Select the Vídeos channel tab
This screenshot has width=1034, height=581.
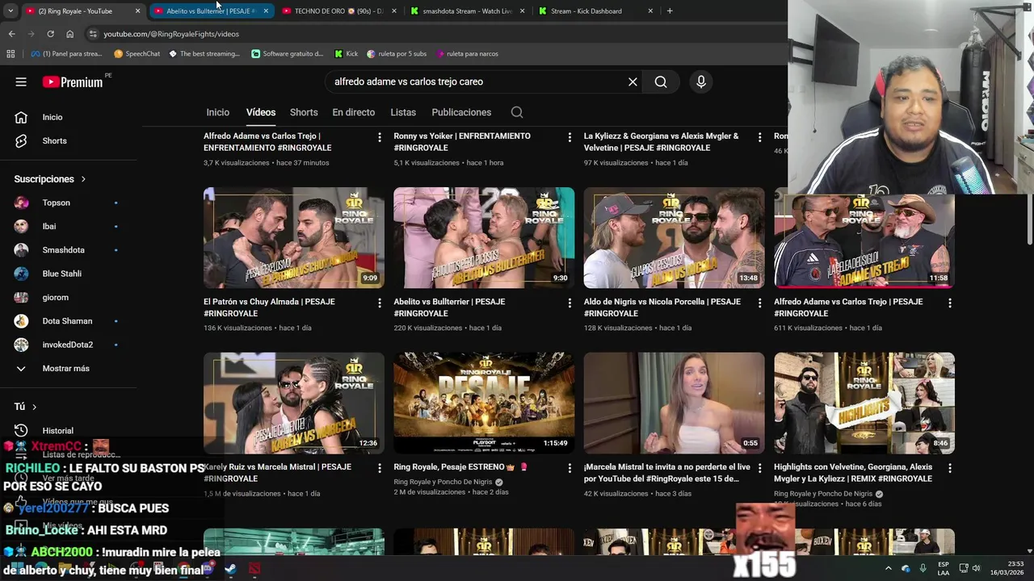pyautogui.click(x=261, y=112)
